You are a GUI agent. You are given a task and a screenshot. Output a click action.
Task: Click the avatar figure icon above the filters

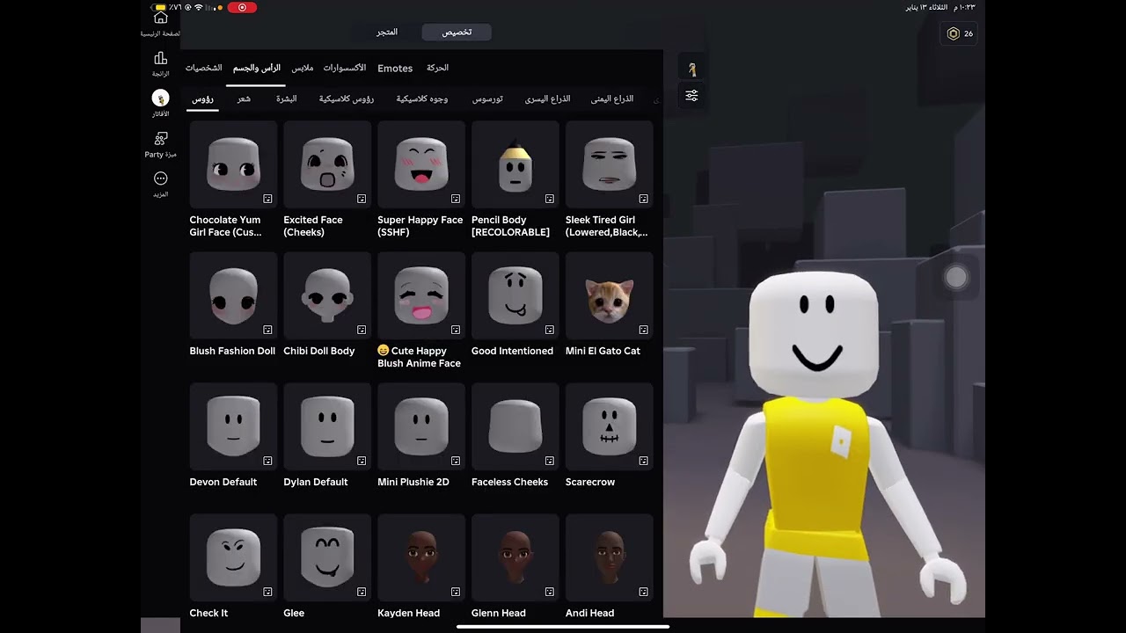[x=692, y=69]
